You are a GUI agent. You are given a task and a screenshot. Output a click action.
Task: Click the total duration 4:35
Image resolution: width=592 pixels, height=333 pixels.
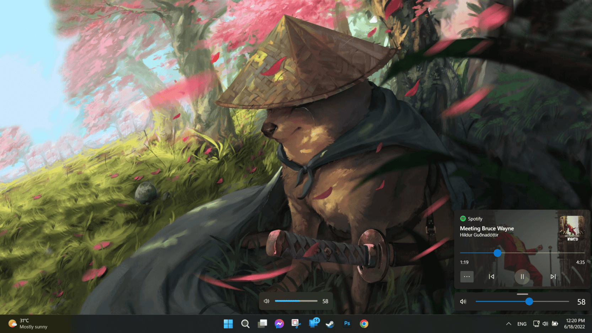[x=580, y=262]
